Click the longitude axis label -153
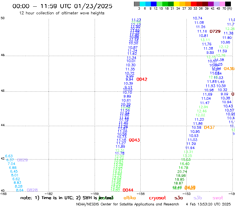The width and height of the screenshot is (235, 207). pyautogui.click(x=187, y=194)
